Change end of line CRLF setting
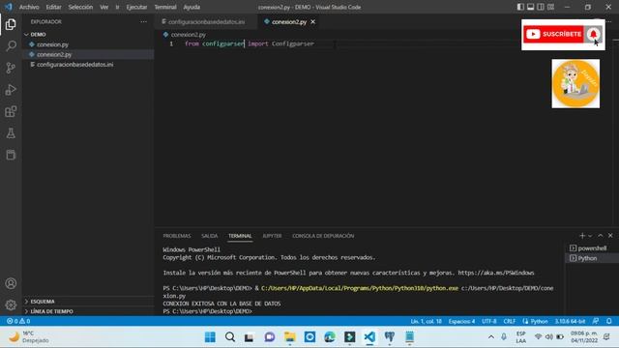Screen dimensions: 619x348 510,321
